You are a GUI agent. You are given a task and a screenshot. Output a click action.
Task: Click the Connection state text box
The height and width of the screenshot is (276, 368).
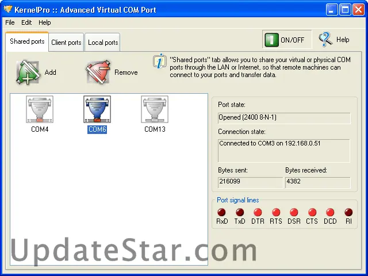[283, 151]
